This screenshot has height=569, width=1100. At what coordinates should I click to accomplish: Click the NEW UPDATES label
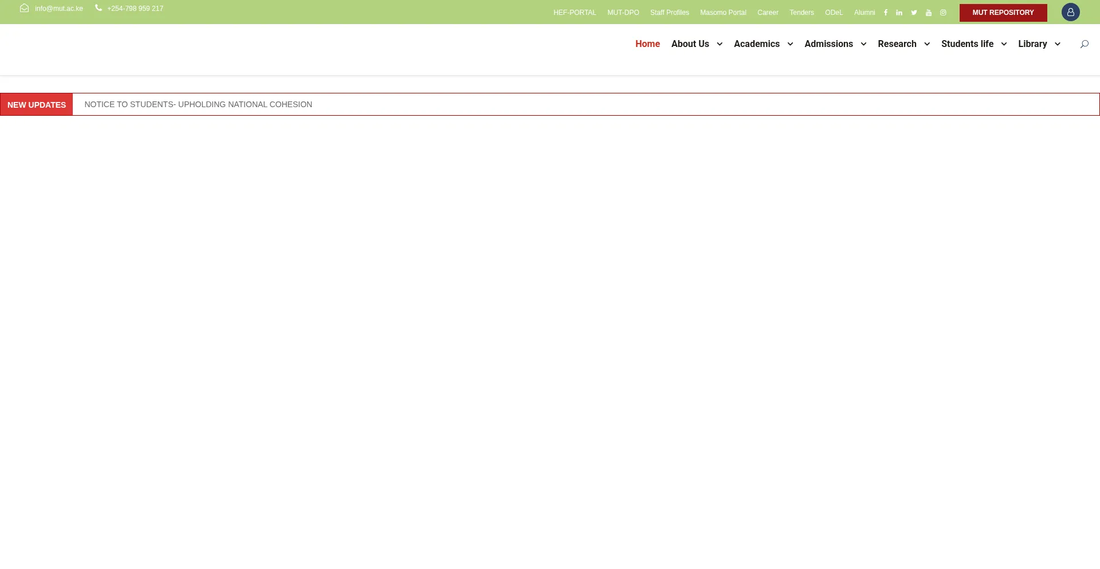[37, 105]
